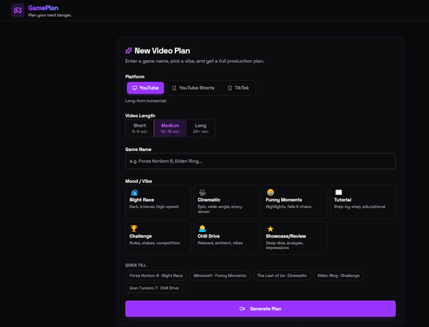Select the TikTok platform option
The height and width of the screenshot is (327, 429).
point(238,88)
